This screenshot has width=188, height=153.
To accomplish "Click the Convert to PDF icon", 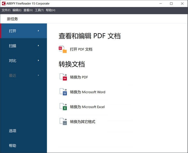I will coord(63,77).
